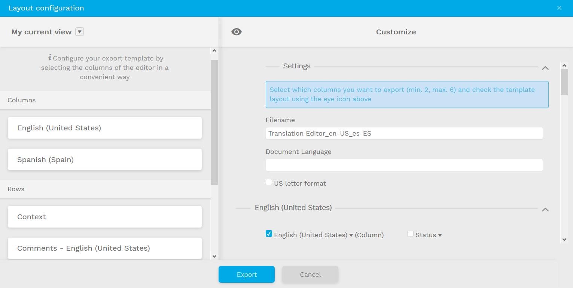
Task: Click the eye preview icon
Action: pos(237,32)
